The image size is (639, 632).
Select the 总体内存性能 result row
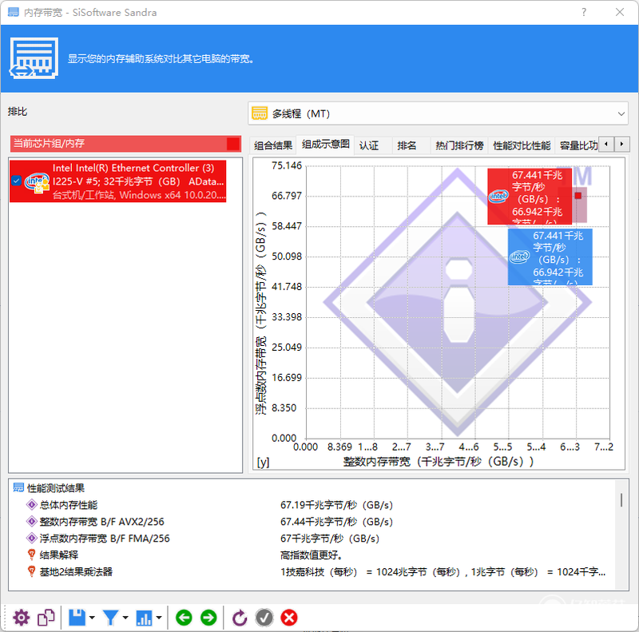(312, 505)
